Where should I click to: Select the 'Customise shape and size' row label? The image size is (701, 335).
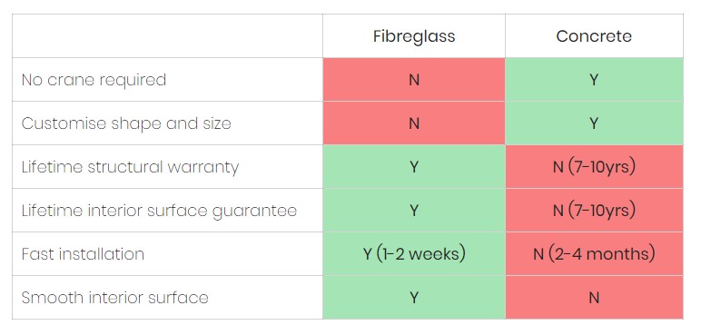tap(126, 123)
